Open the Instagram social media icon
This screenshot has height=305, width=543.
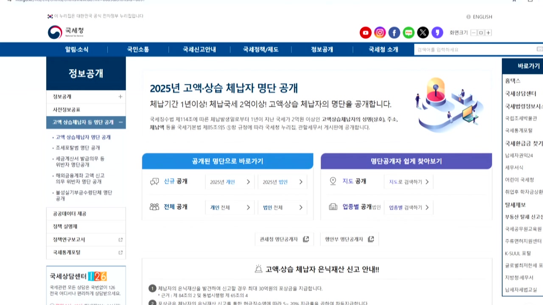(380, 33)
